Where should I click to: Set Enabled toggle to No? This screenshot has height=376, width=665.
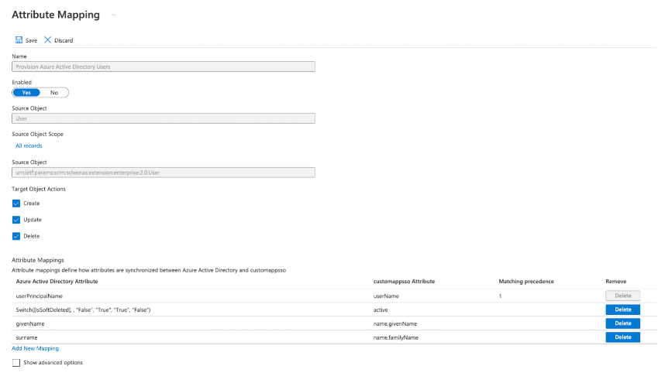54,92
